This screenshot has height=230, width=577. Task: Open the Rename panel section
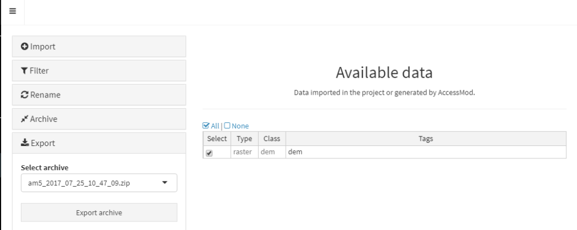(99, 95)
